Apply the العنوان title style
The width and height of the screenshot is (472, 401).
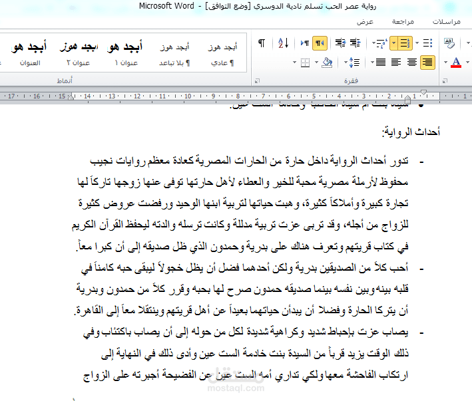30,53
